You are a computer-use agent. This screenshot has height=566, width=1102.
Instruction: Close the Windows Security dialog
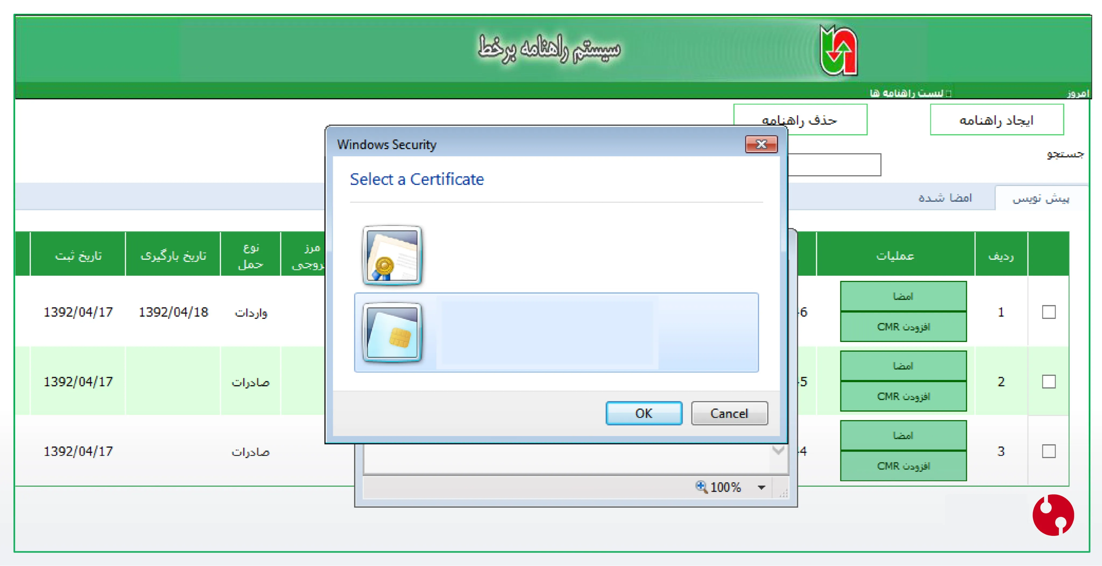pyautogui.click(x=761, y=145)
